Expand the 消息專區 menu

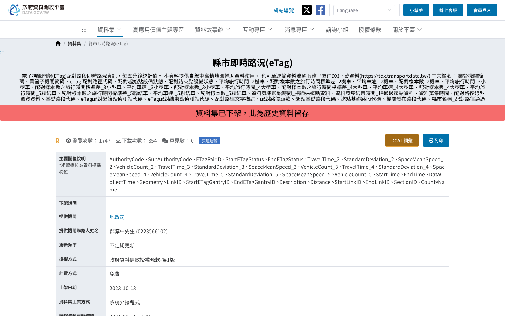click(300, 30)
